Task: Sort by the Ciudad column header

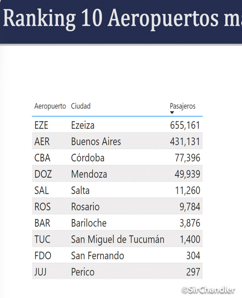Action: pos(81,106)
